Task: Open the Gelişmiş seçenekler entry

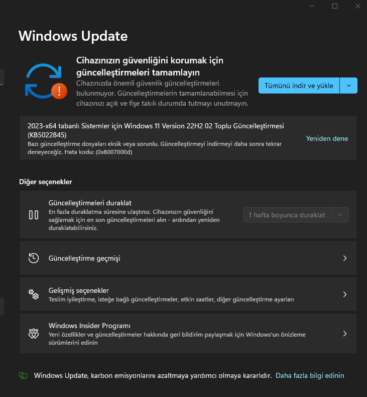Action: click(x=188, y=294)
